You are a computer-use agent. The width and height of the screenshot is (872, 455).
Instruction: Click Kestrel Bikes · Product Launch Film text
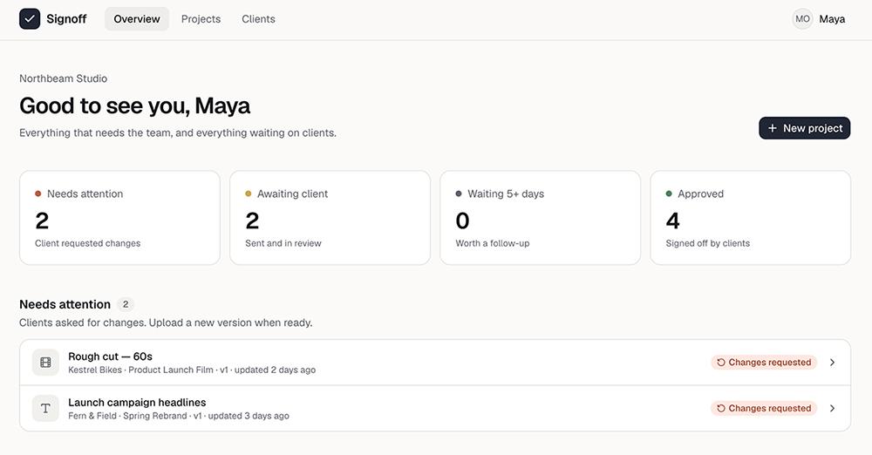point(140,370)
